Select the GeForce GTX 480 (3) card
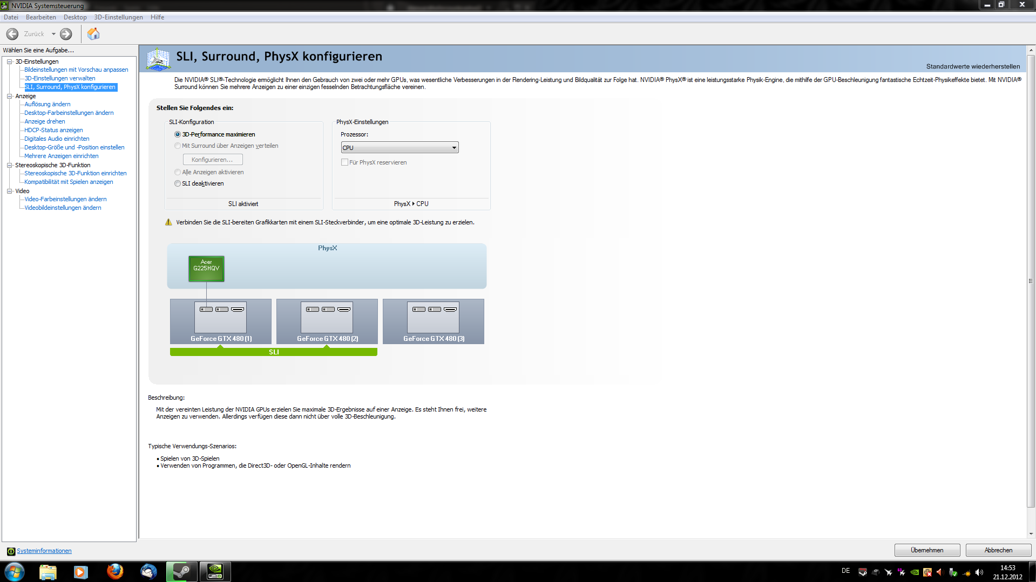1036x582 pixels. pyautogui.click(x=434, y=321)
